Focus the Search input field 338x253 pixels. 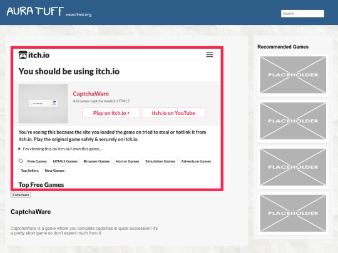(302, 14)
